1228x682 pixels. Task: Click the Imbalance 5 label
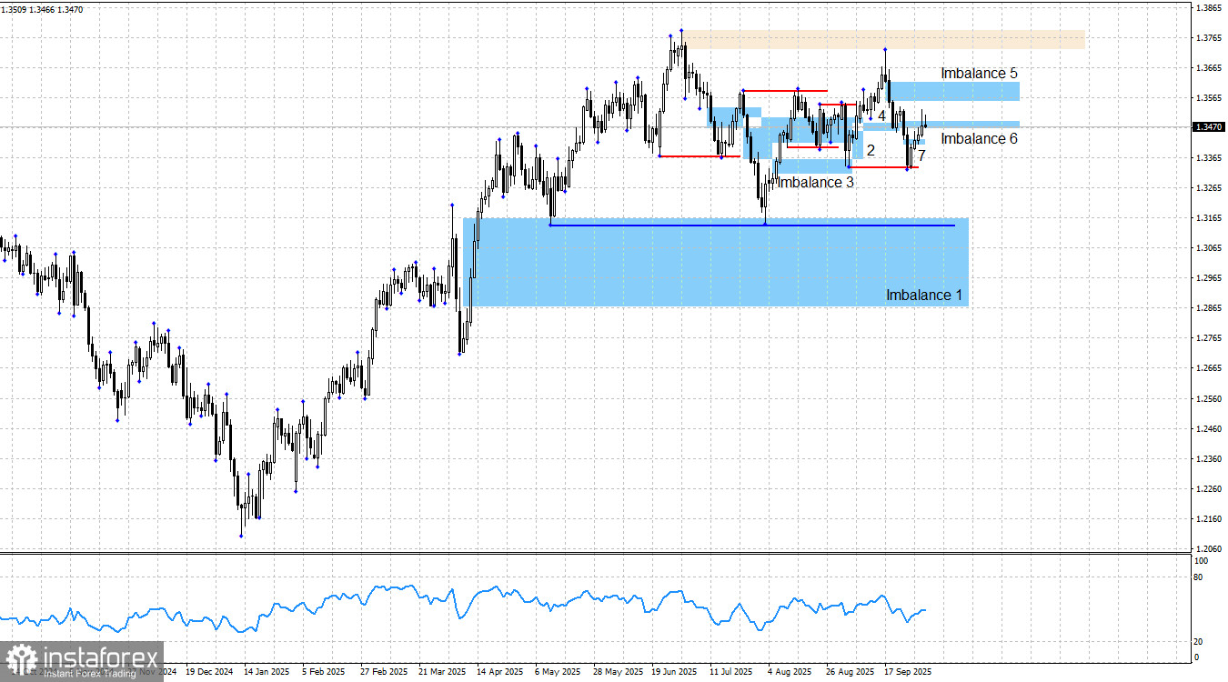coord(979,73)
